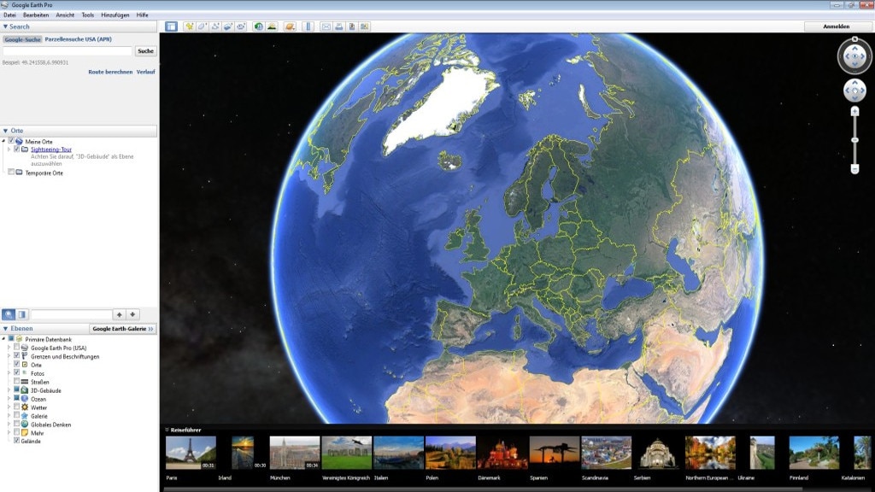Image resolution: width=875 pixels, height=492 pixels.
Task: Collapse the Orte panel header triangle
Action: pos(5,131)
